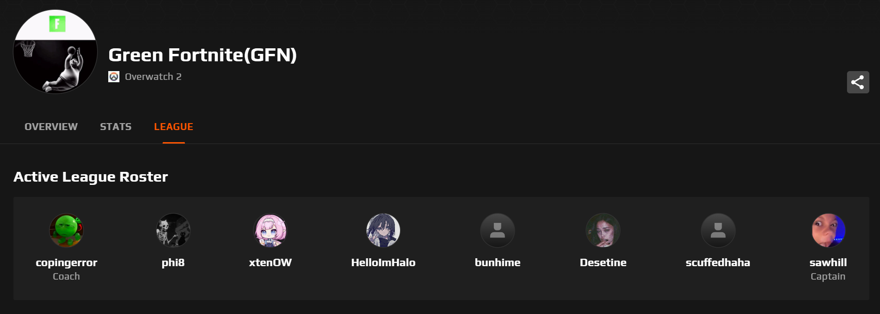Click HelloImHalo's profile picture
This screenshot has height=314, width=880.
383,230
